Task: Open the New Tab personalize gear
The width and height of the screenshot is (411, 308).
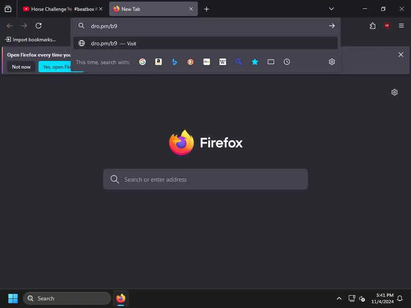Action: pyautogui.click(x=395, y=92)
